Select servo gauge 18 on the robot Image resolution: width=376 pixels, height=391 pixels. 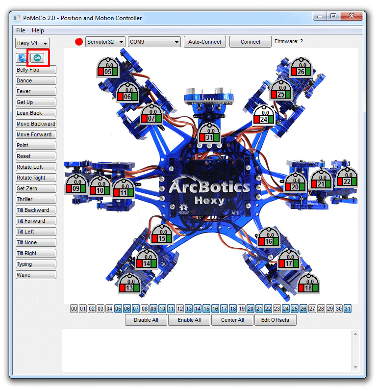[308, 284]
